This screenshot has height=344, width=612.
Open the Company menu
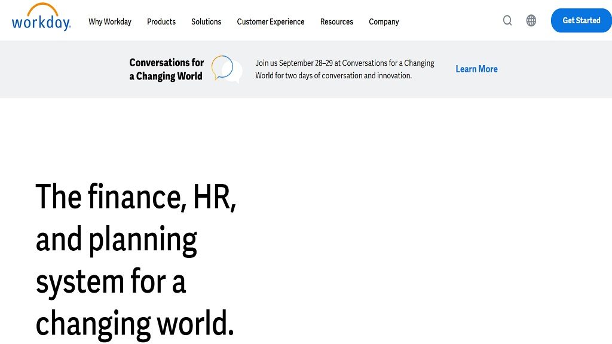(x=384, y=22)
